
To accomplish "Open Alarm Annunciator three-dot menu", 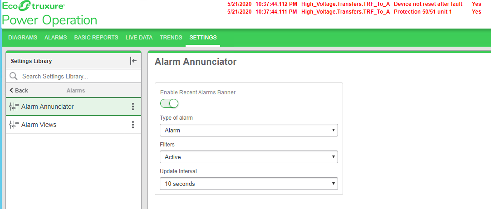I will [x=133, y=107].
